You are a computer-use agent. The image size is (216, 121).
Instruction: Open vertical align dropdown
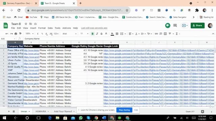[137, 34]
